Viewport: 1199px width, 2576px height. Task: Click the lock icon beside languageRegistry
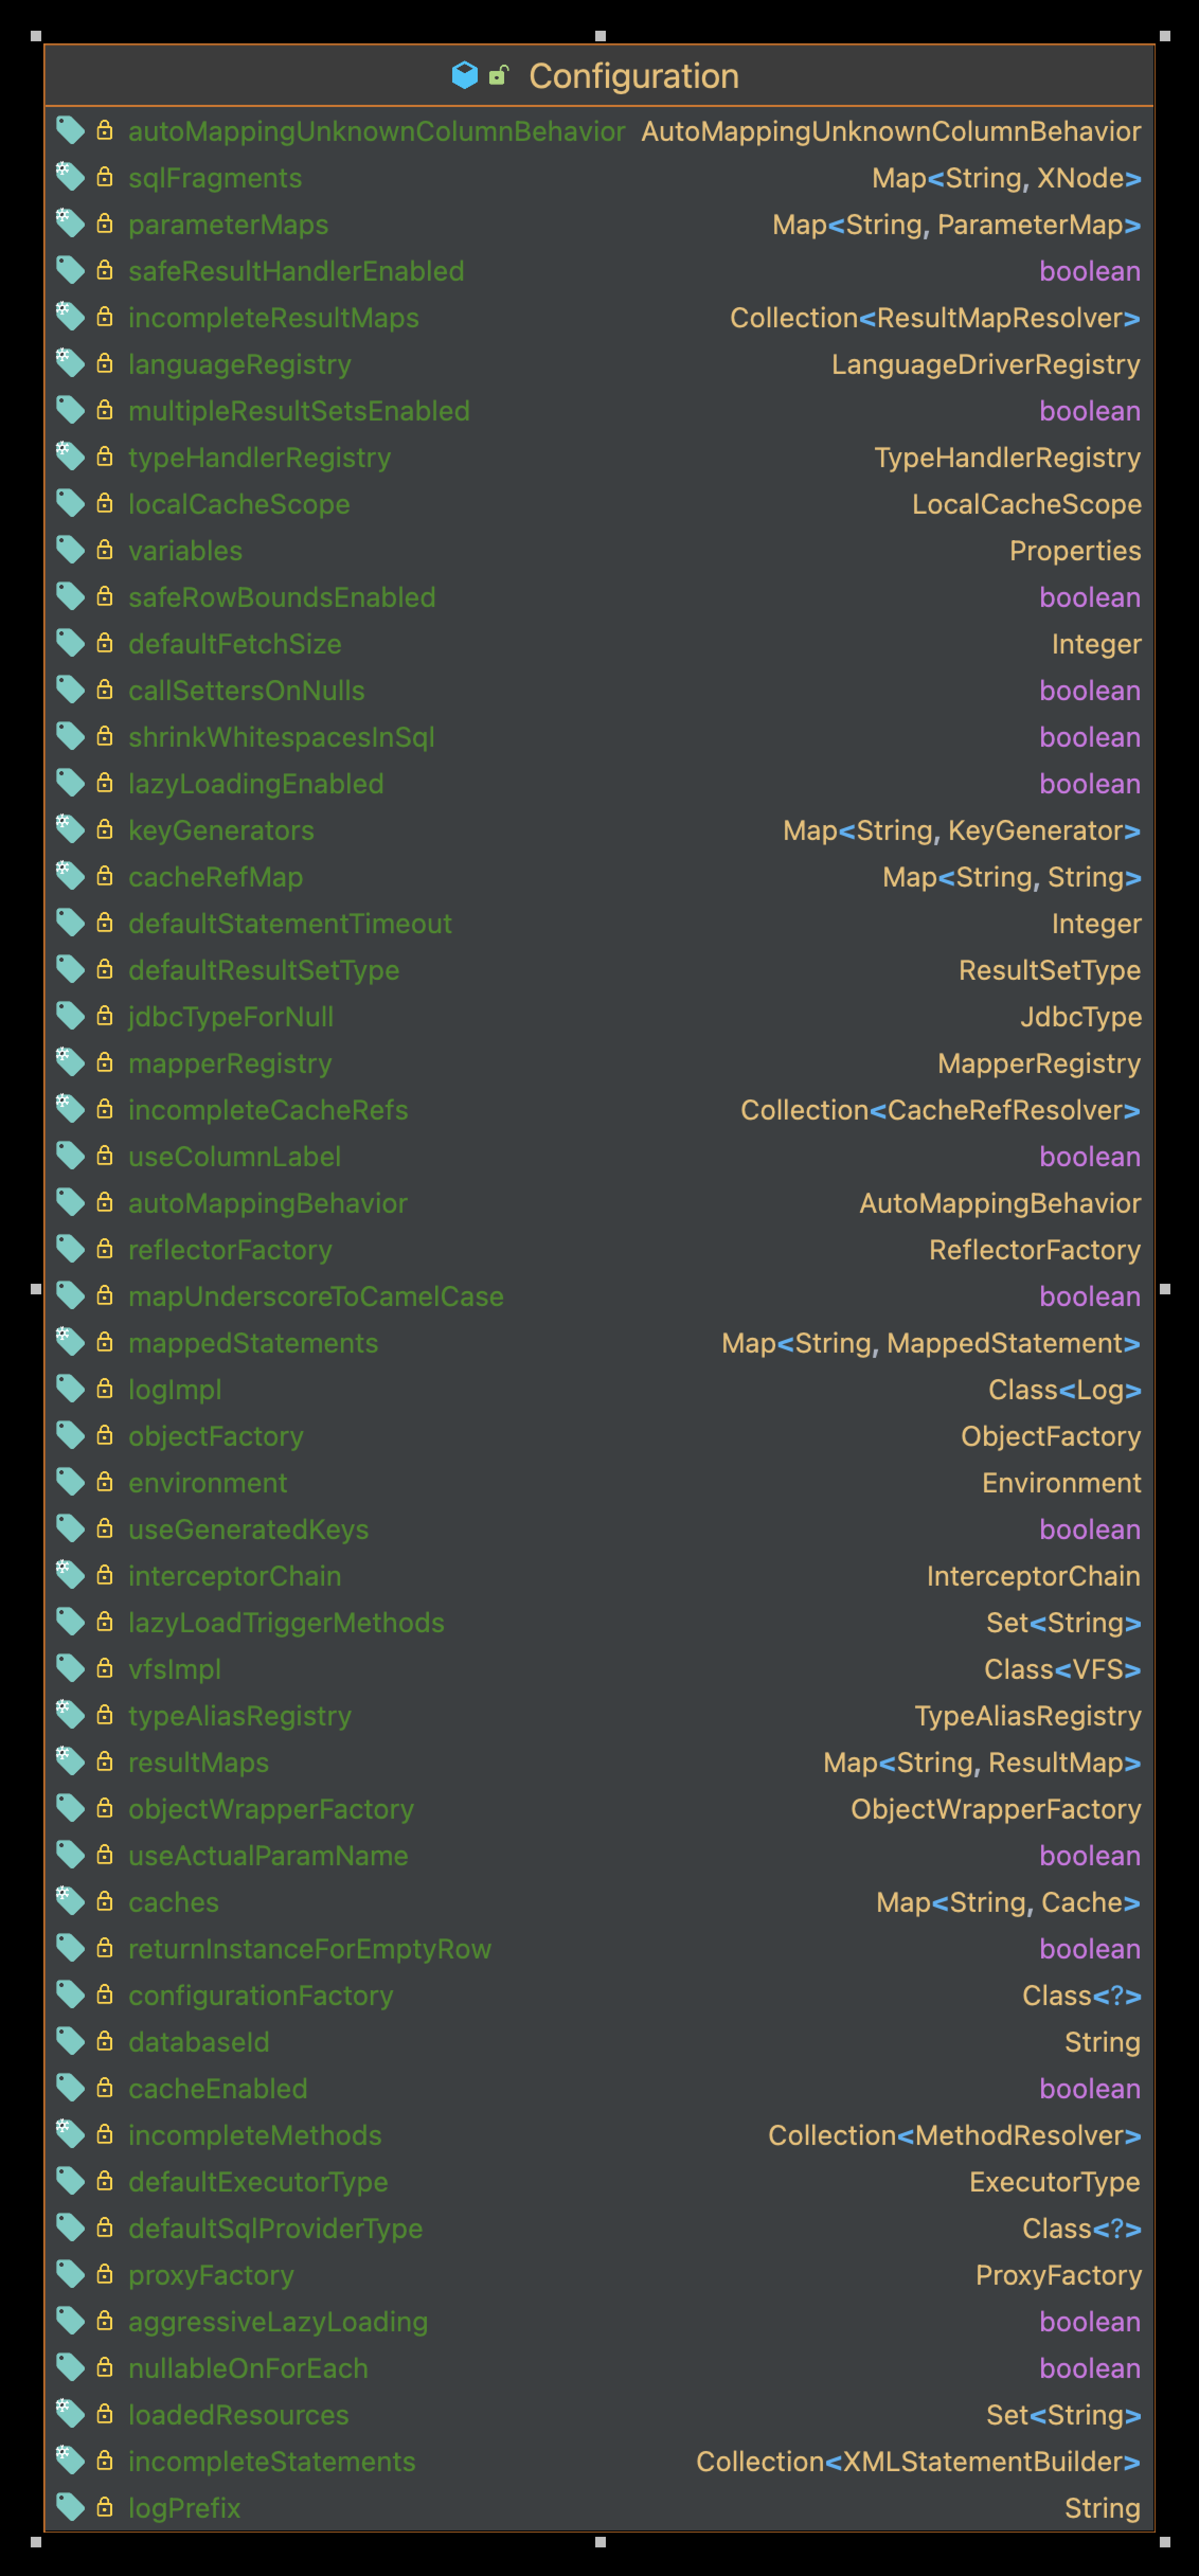click(x=104, y=364)
